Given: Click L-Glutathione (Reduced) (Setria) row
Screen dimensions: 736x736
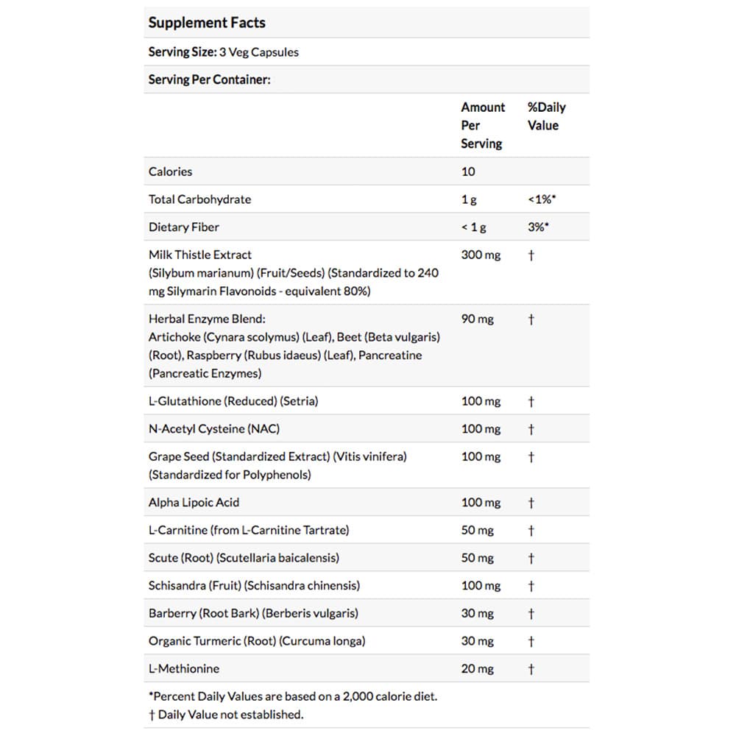Looking at the screenshot, I should click(x=367, y=401).
